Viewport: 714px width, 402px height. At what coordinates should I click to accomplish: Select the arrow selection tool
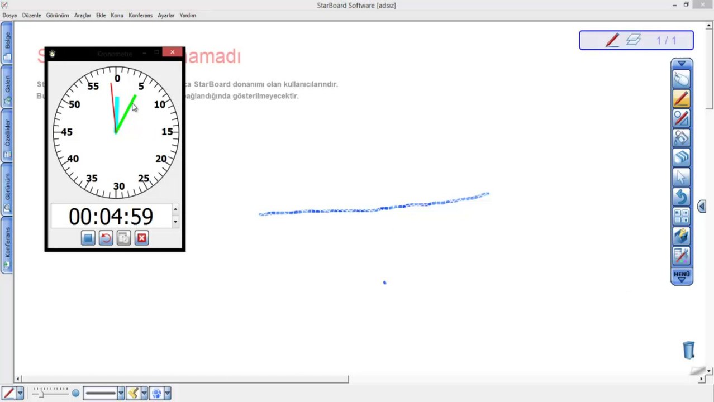click(x=681, y=178)
